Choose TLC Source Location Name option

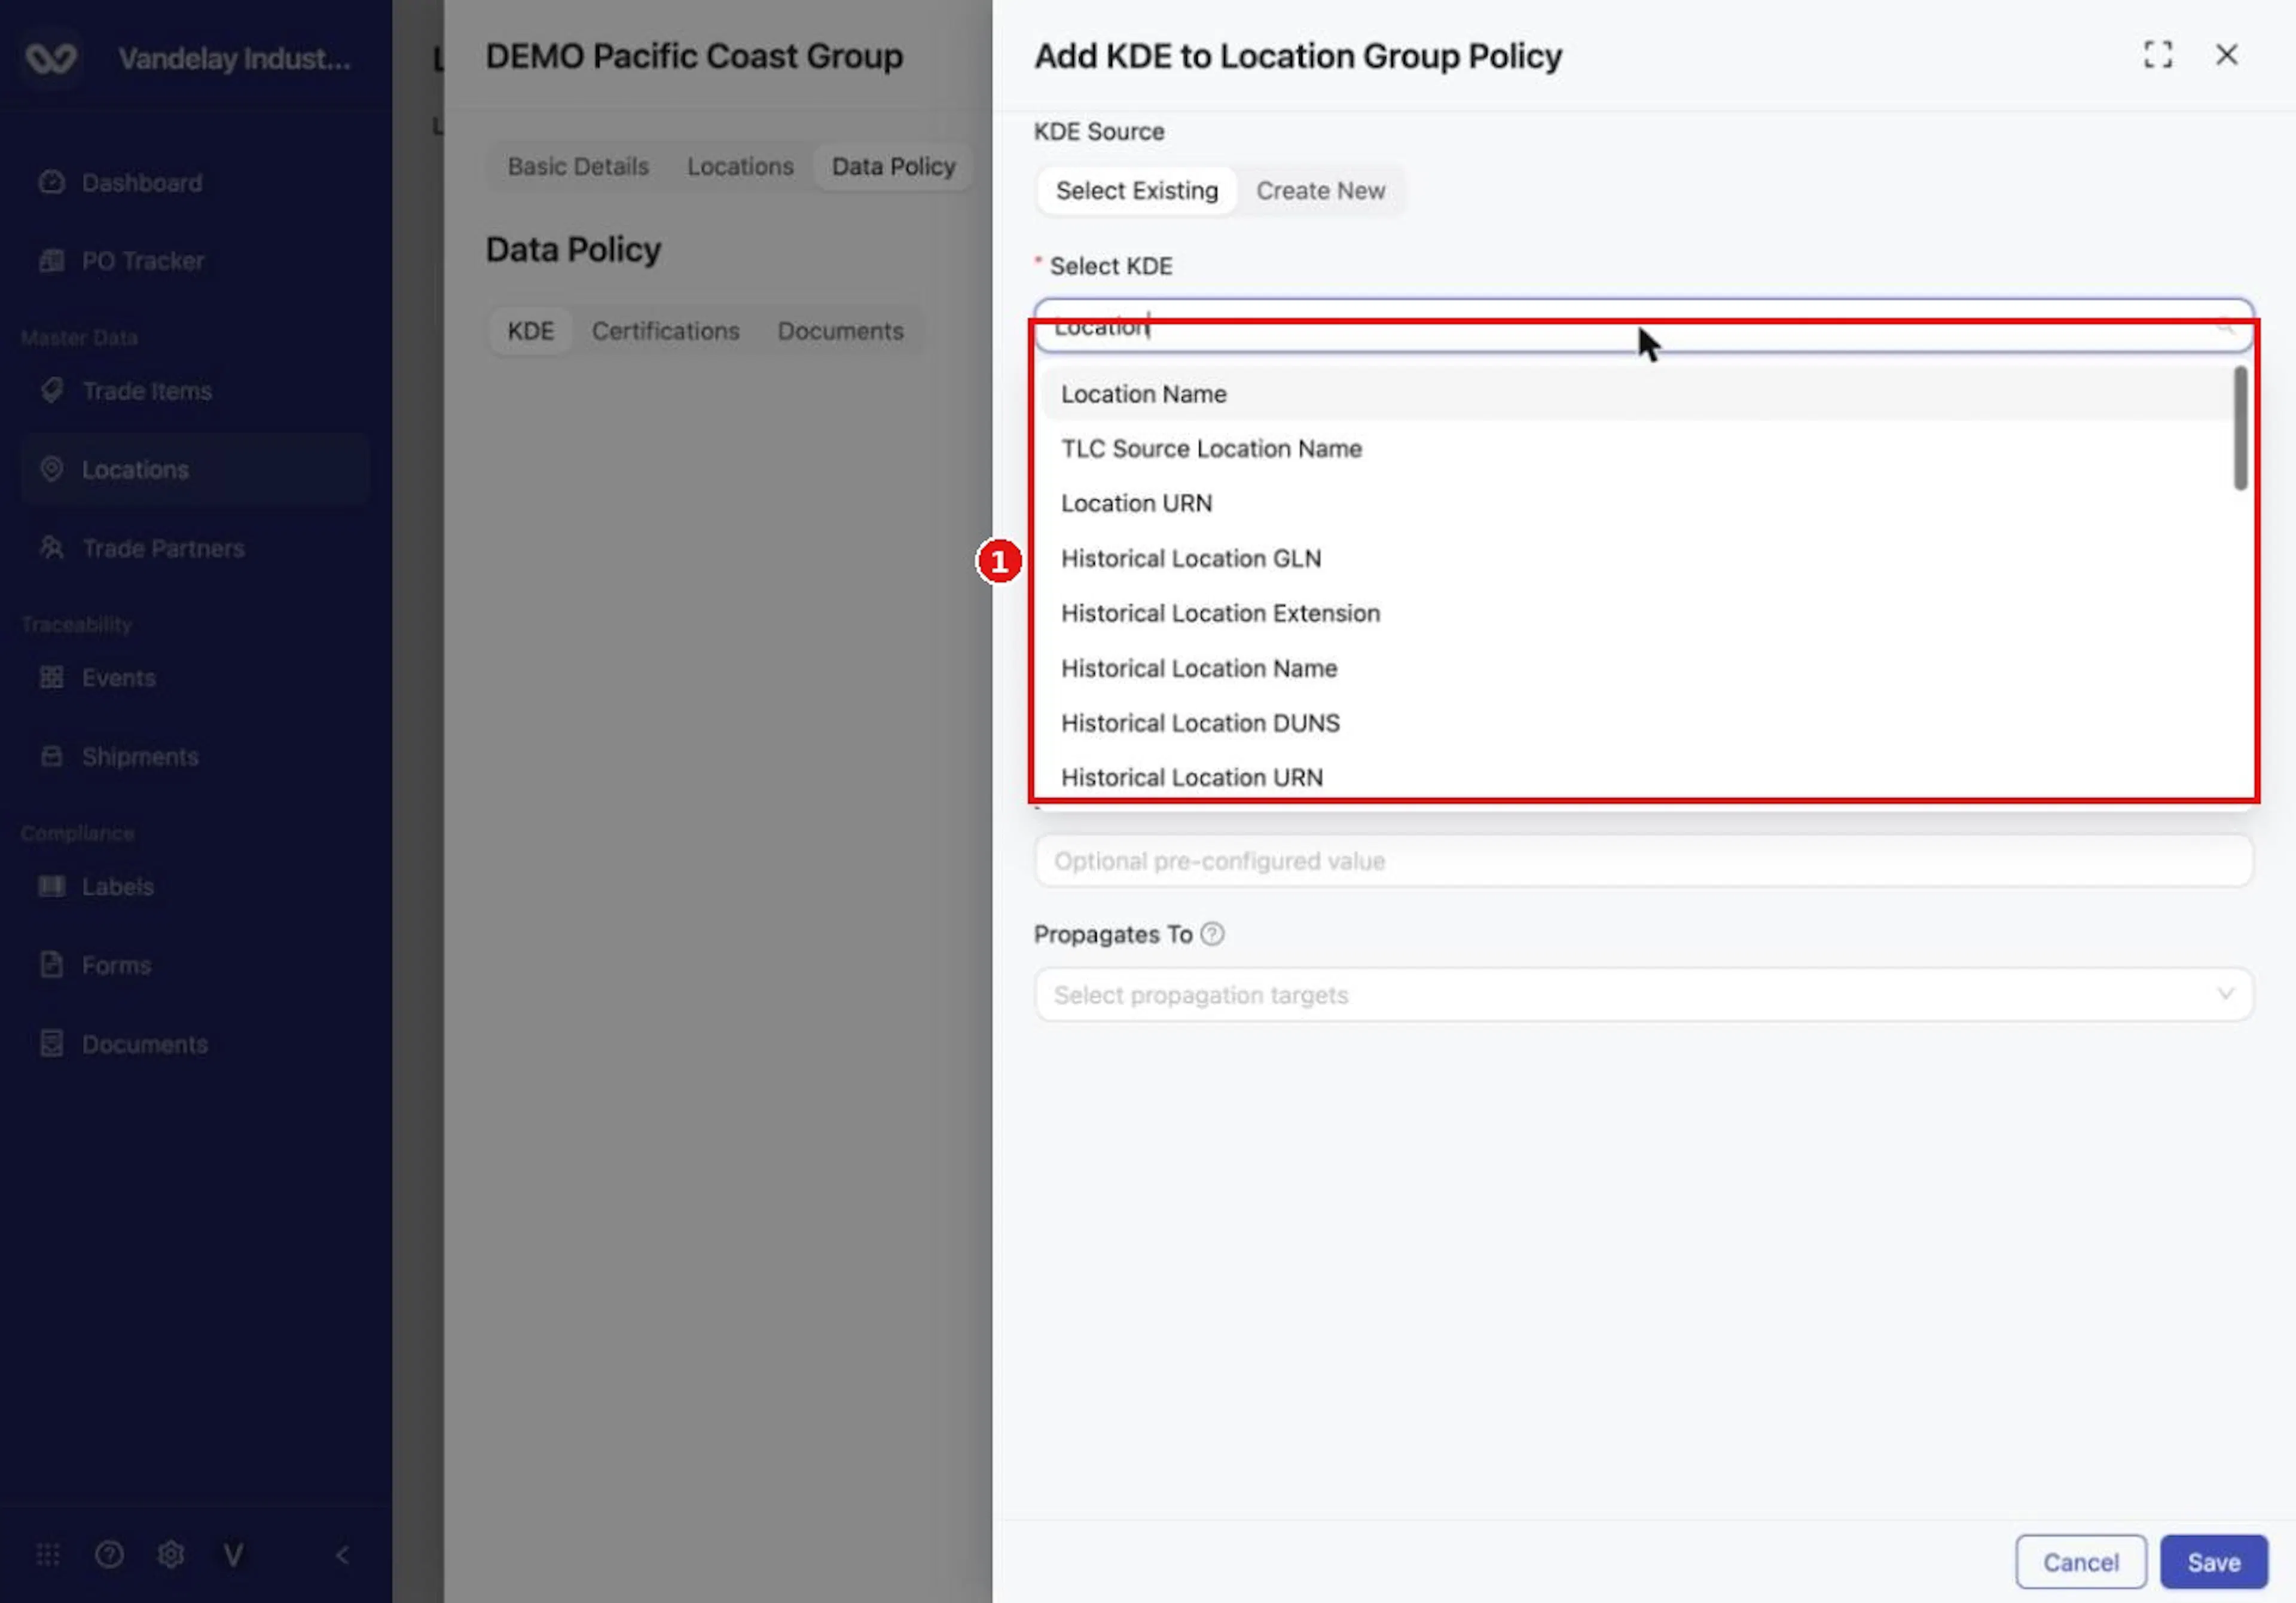click(1638, 449)
